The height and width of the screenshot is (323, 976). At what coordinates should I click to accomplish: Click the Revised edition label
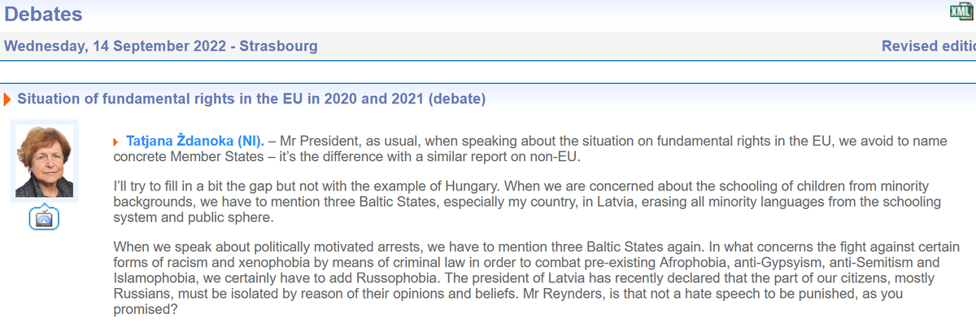tap(929, 46)
